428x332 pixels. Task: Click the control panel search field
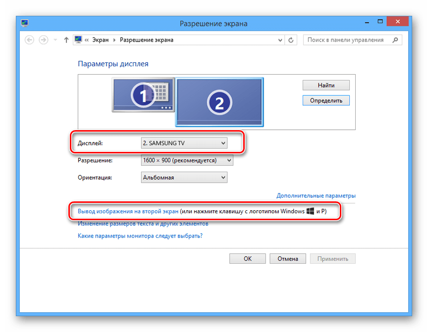[352, 40]
